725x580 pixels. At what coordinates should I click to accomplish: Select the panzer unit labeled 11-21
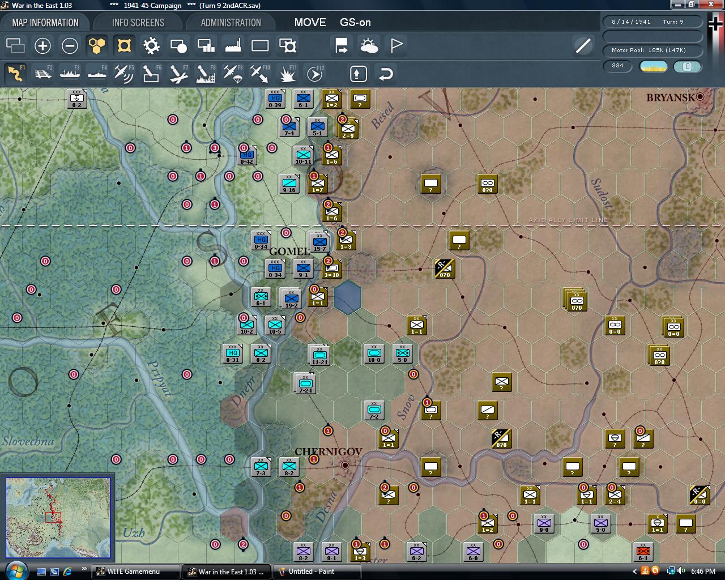pos(319,355)
